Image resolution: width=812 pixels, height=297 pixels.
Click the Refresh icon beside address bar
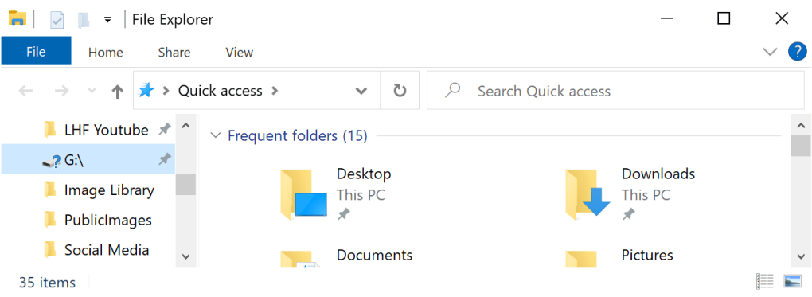400,91
